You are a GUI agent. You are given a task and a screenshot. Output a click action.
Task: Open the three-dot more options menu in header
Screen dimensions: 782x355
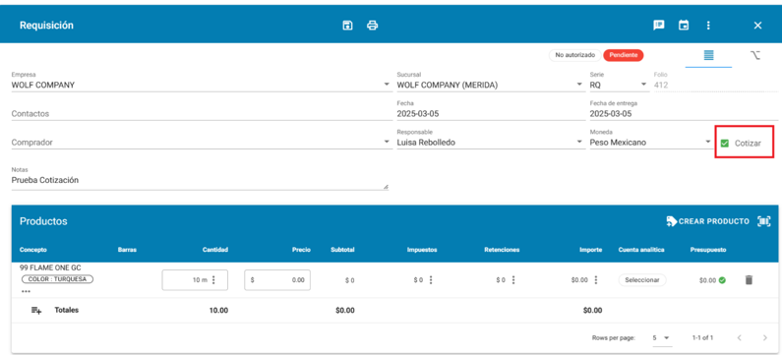708,26
